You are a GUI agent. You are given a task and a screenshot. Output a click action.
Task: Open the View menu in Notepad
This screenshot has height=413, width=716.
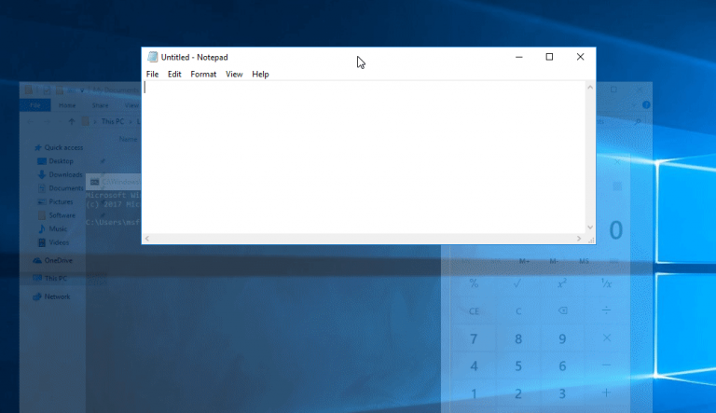(x=234, y=75)
